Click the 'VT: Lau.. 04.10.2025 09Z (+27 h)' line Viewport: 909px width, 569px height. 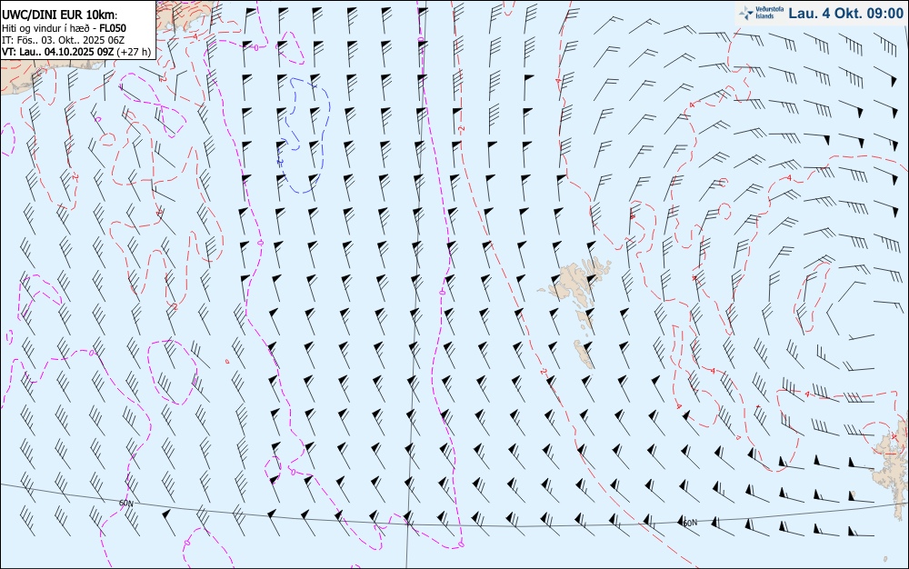click(76, 52)
